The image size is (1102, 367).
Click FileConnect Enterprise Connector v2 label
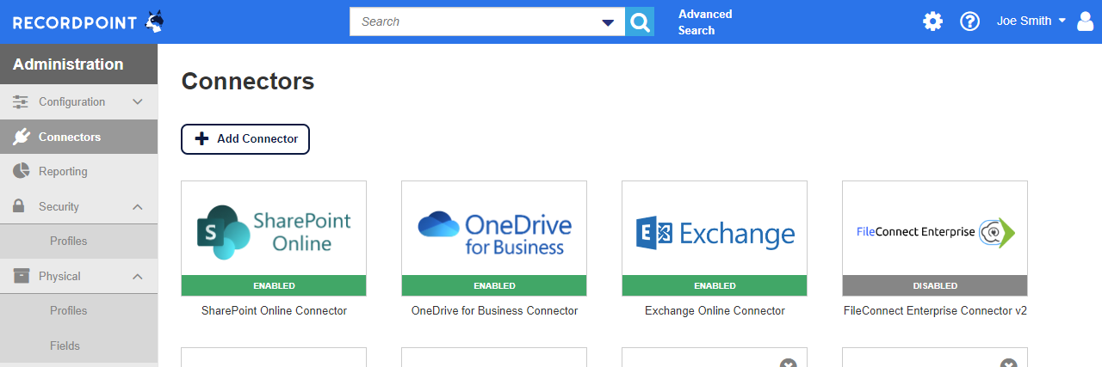(x=935, y=311)
